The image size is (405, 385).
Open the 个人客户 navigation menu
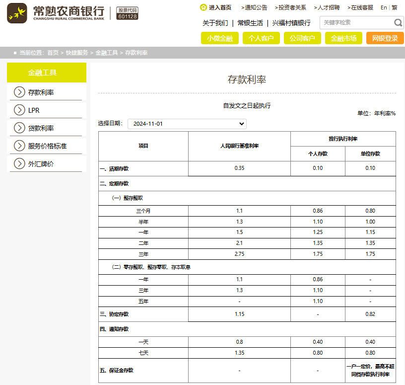261,38
